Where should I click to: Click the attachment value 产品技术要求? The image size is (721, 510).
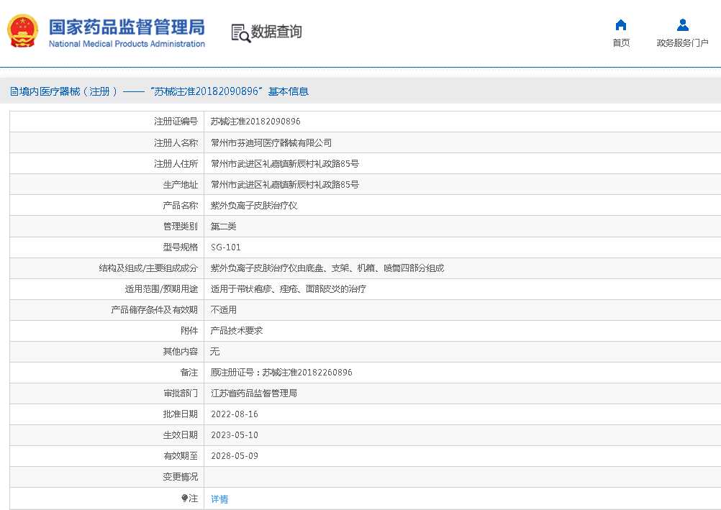[236, 330]
